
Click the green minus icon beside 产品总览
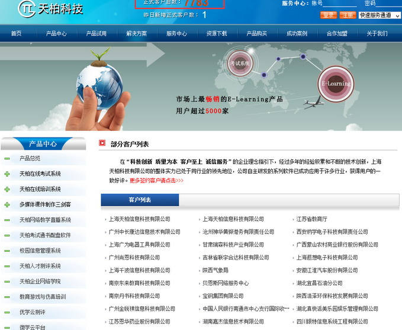tap(7, 159)
